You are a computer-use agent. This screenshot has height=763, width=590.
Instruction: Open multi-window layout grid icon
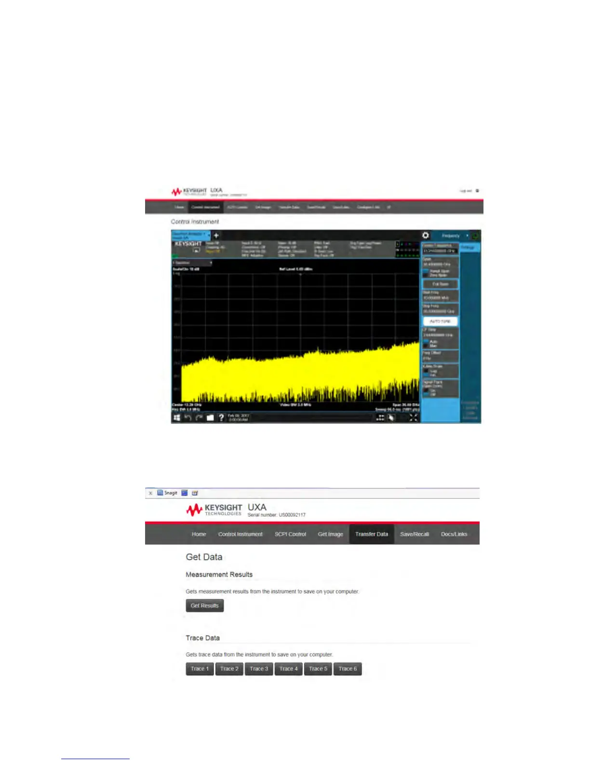[x=380, y=418]
